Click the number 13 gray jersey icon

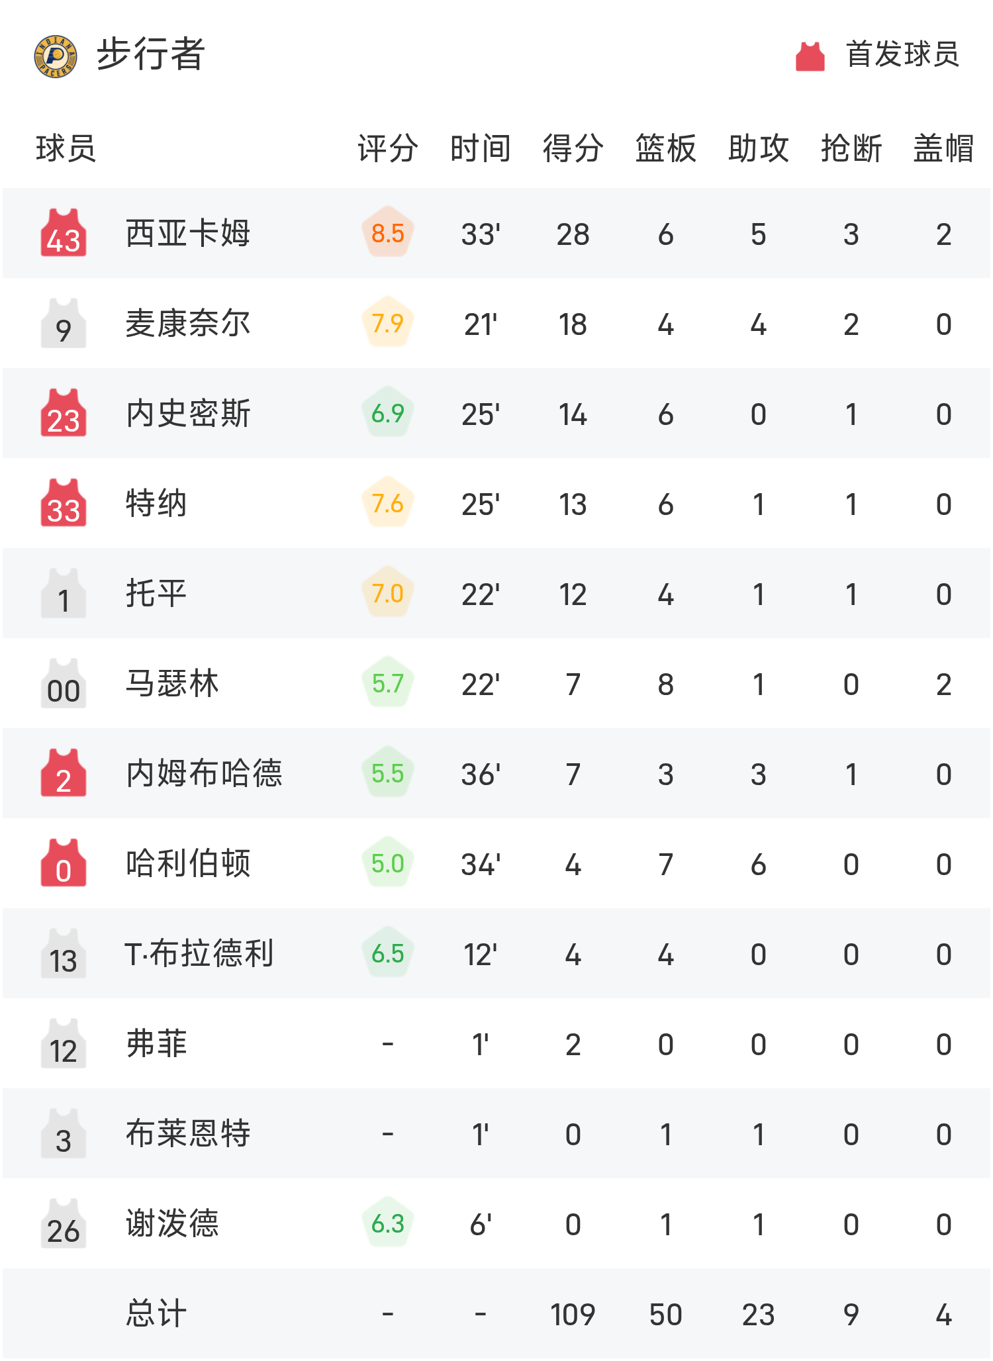[64, 954]
